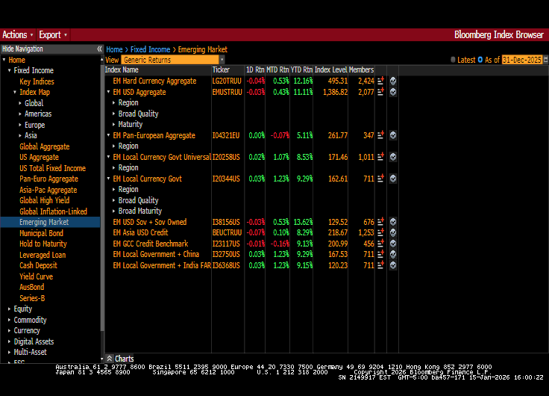Image resolution: width=549 pixels, height=396 pixels.
Task: Open members list icon for EM USD Aggregate
Action: 380,92
